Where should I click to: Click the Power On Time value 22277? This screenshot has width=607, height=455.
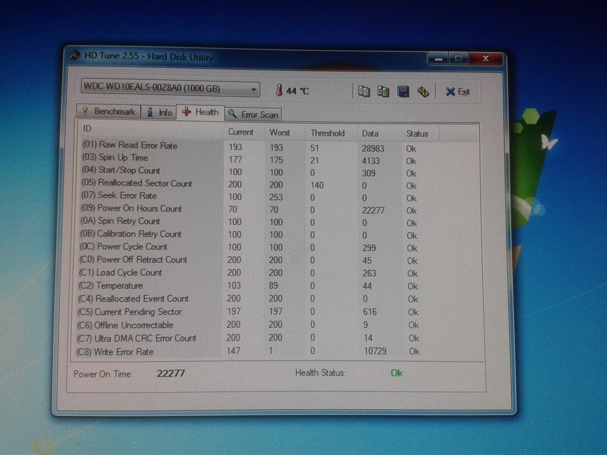point(171,374)
